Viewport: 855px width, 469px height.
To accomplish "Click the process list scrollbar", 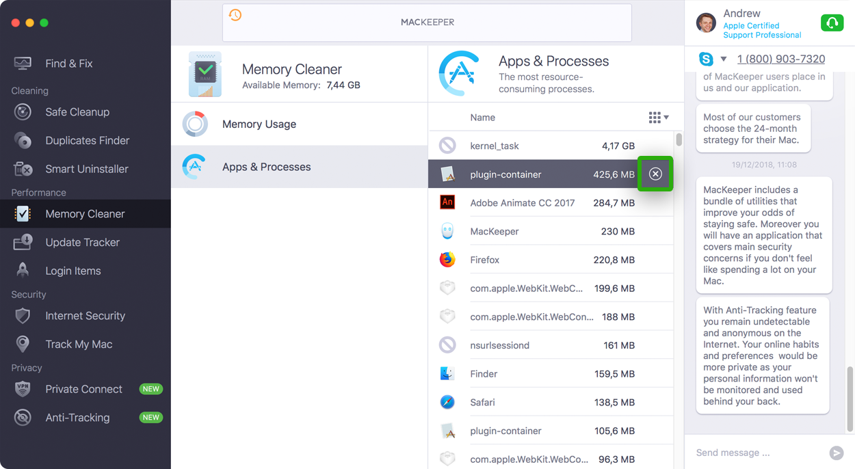I will click(679, 139).
